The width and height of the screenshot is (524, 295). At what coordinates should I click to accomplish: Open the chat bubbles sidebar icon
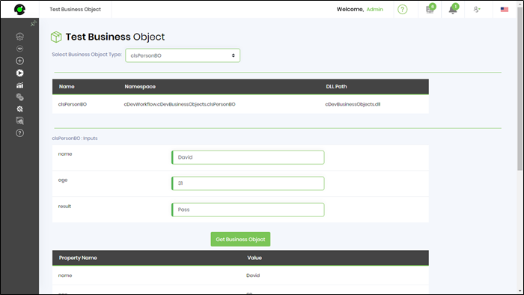pos(19,97)
